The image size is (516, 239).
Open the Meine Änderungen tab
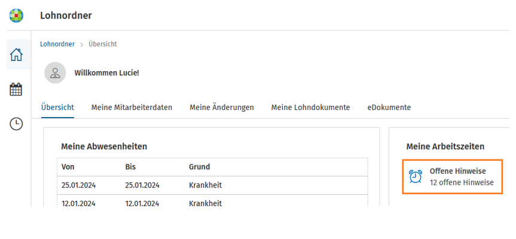pyautogui.click(x=222, y=108)
